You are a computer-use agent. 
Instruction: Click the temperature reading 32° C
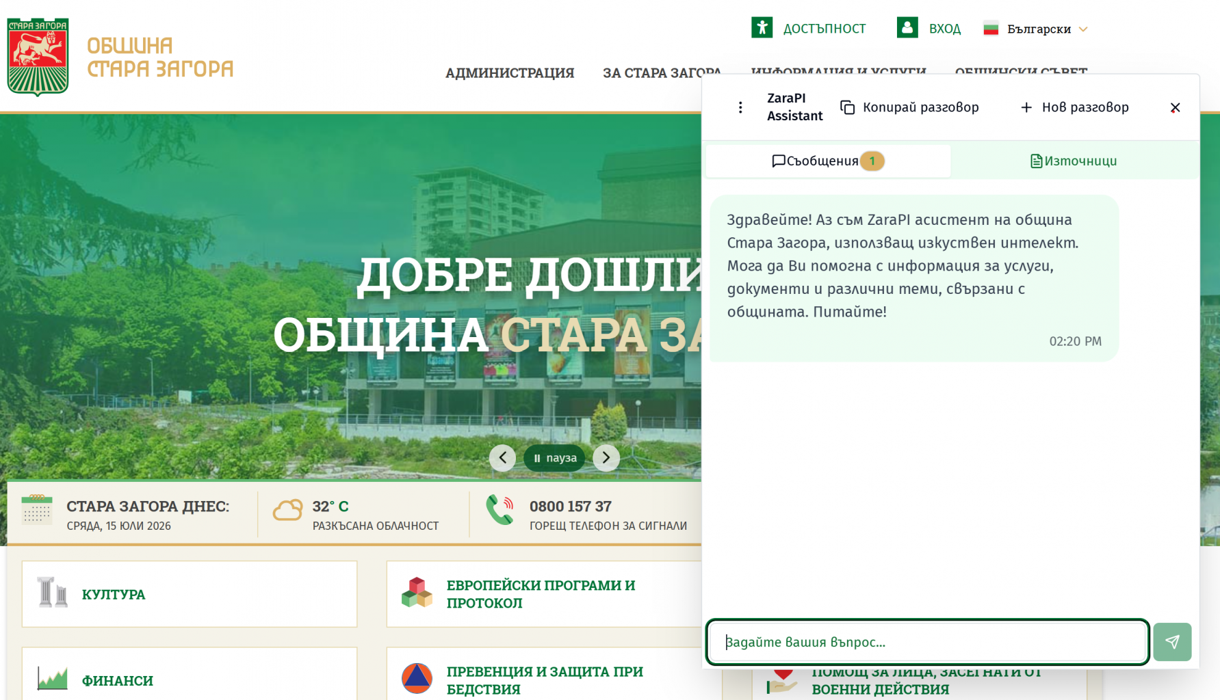[x=330, y=507]
